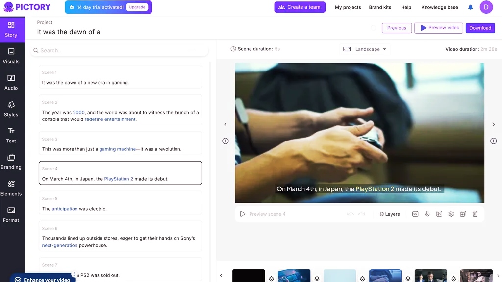This screenshot has height=282, width=502.
Task: Click the Download button
Action: coord(480,28)
